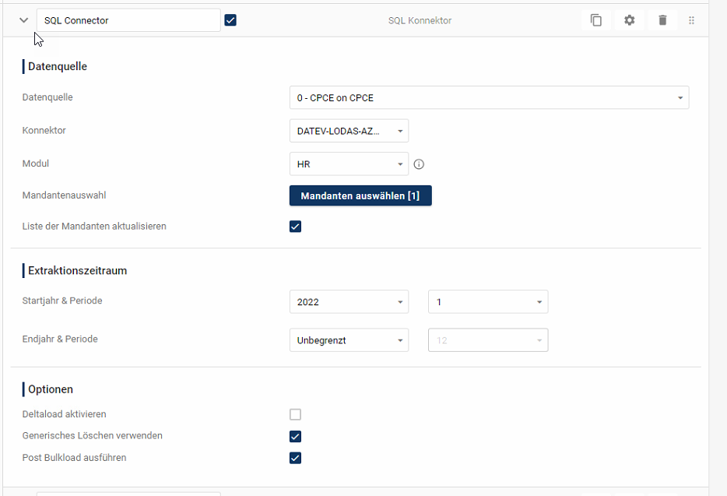Open the connector settings gear icon
The height and width of the screenshot is (496, 727).
click(629, 20)
